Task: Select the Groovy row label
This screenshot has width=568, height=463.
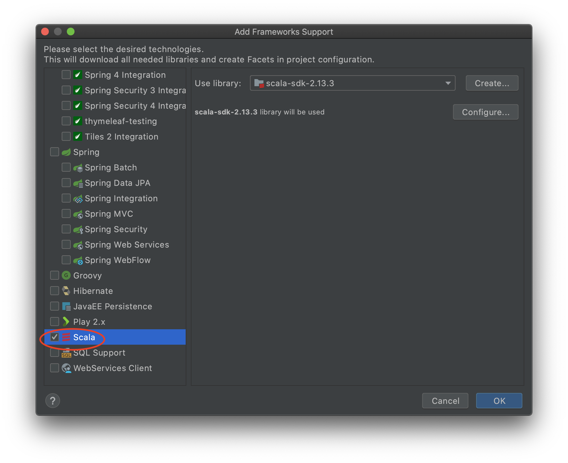Action: click(87, 276)
